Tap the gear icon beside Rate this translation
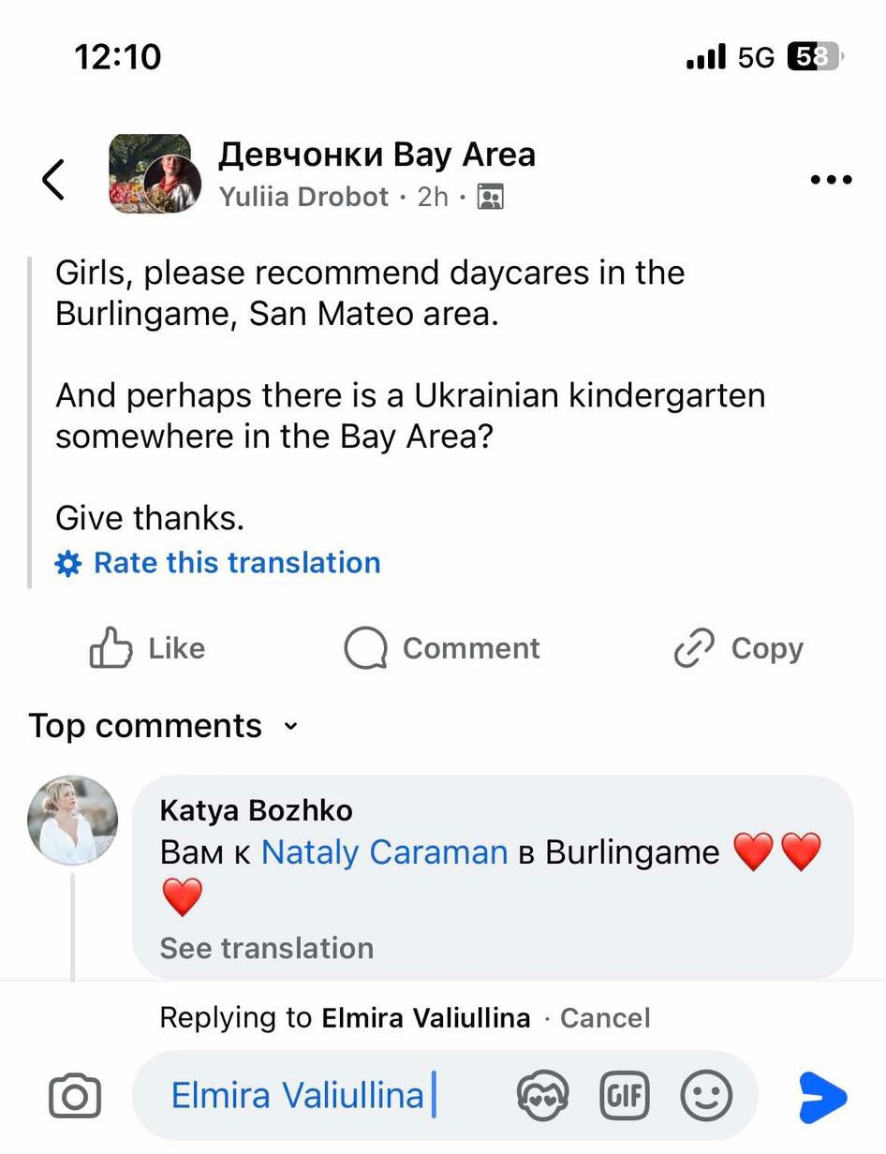This screenshot has height=1154, width=886. 68,564
